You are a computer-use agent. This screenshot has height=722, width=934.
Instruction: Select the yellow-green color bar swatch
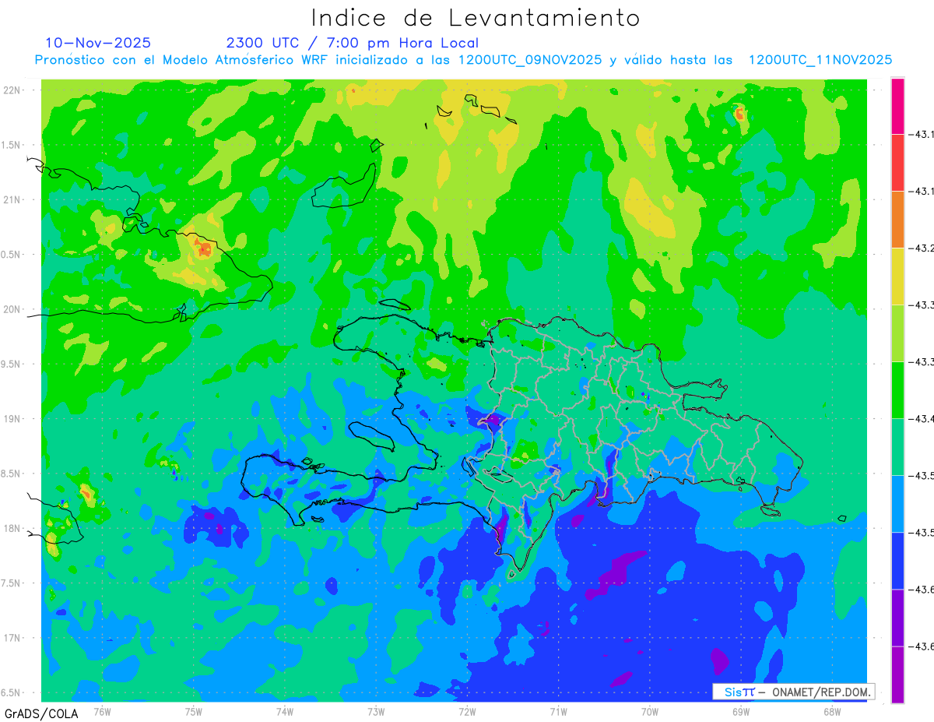[x=897, y=333]
